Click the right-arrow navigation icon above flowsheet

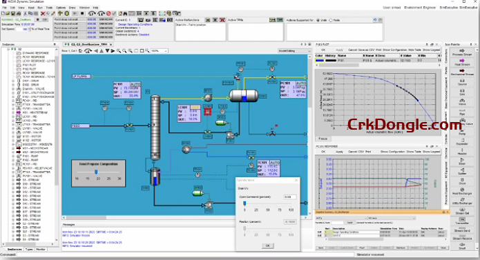point(113,51)
